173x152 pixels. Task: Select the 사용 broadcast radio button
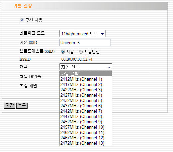pos(63,52)
